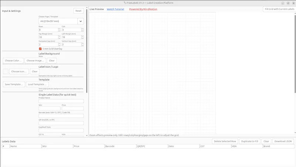
Task: Click the settings panel scroll-up arrow
Action: (87, 8)
